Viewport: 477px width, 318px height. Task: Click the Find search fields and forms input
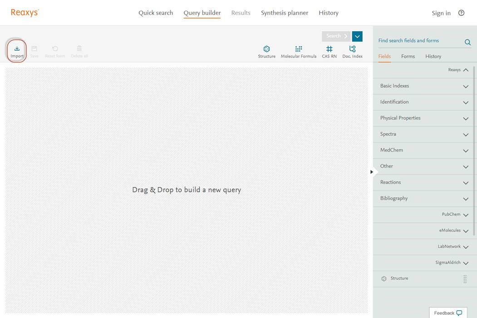[418, 41]
